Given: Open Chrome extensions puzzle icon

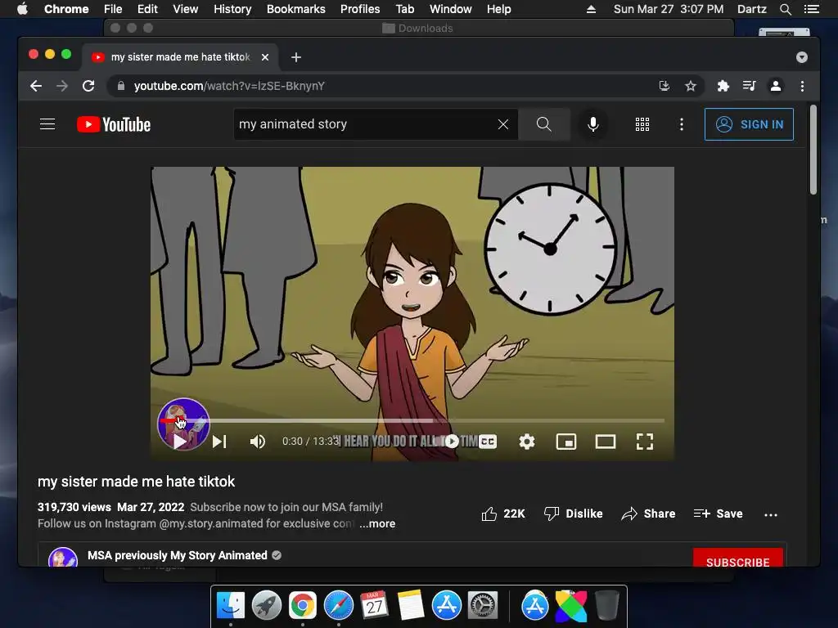Looking at the screenshot, I should tap(723, 86).
